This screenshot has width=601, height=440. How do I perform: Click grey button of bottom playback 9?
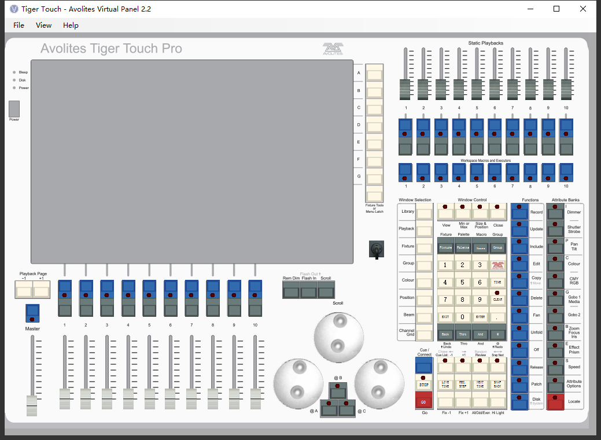click(234, 308)
